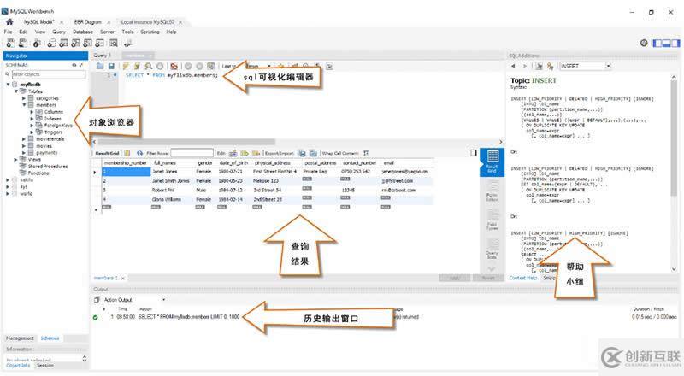Screen dimensions: 684x376
Task: Open the Database menu
Action: pyautogui.click(x=83, y=32)
